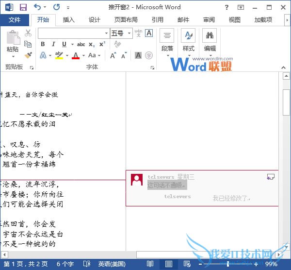The width and height of the screenshot is (291, 270).
Task: Switch to the 视图 View tab
Action: [235, 20]
